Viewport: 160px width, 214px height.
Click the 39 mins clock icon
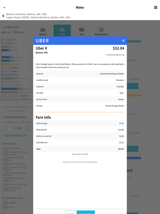pos(14,32)
